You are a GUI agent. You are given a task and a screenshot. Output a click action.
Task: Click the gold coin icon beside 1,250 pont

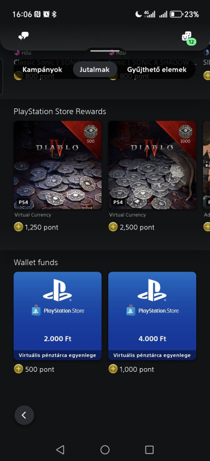[18, 227]
